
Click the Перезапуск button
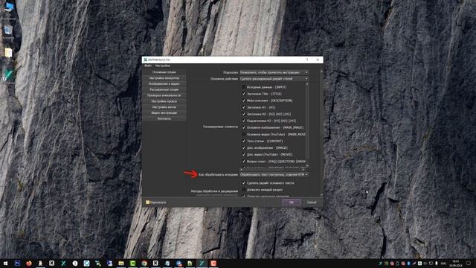pyautogui.click(x=155, y=202)
